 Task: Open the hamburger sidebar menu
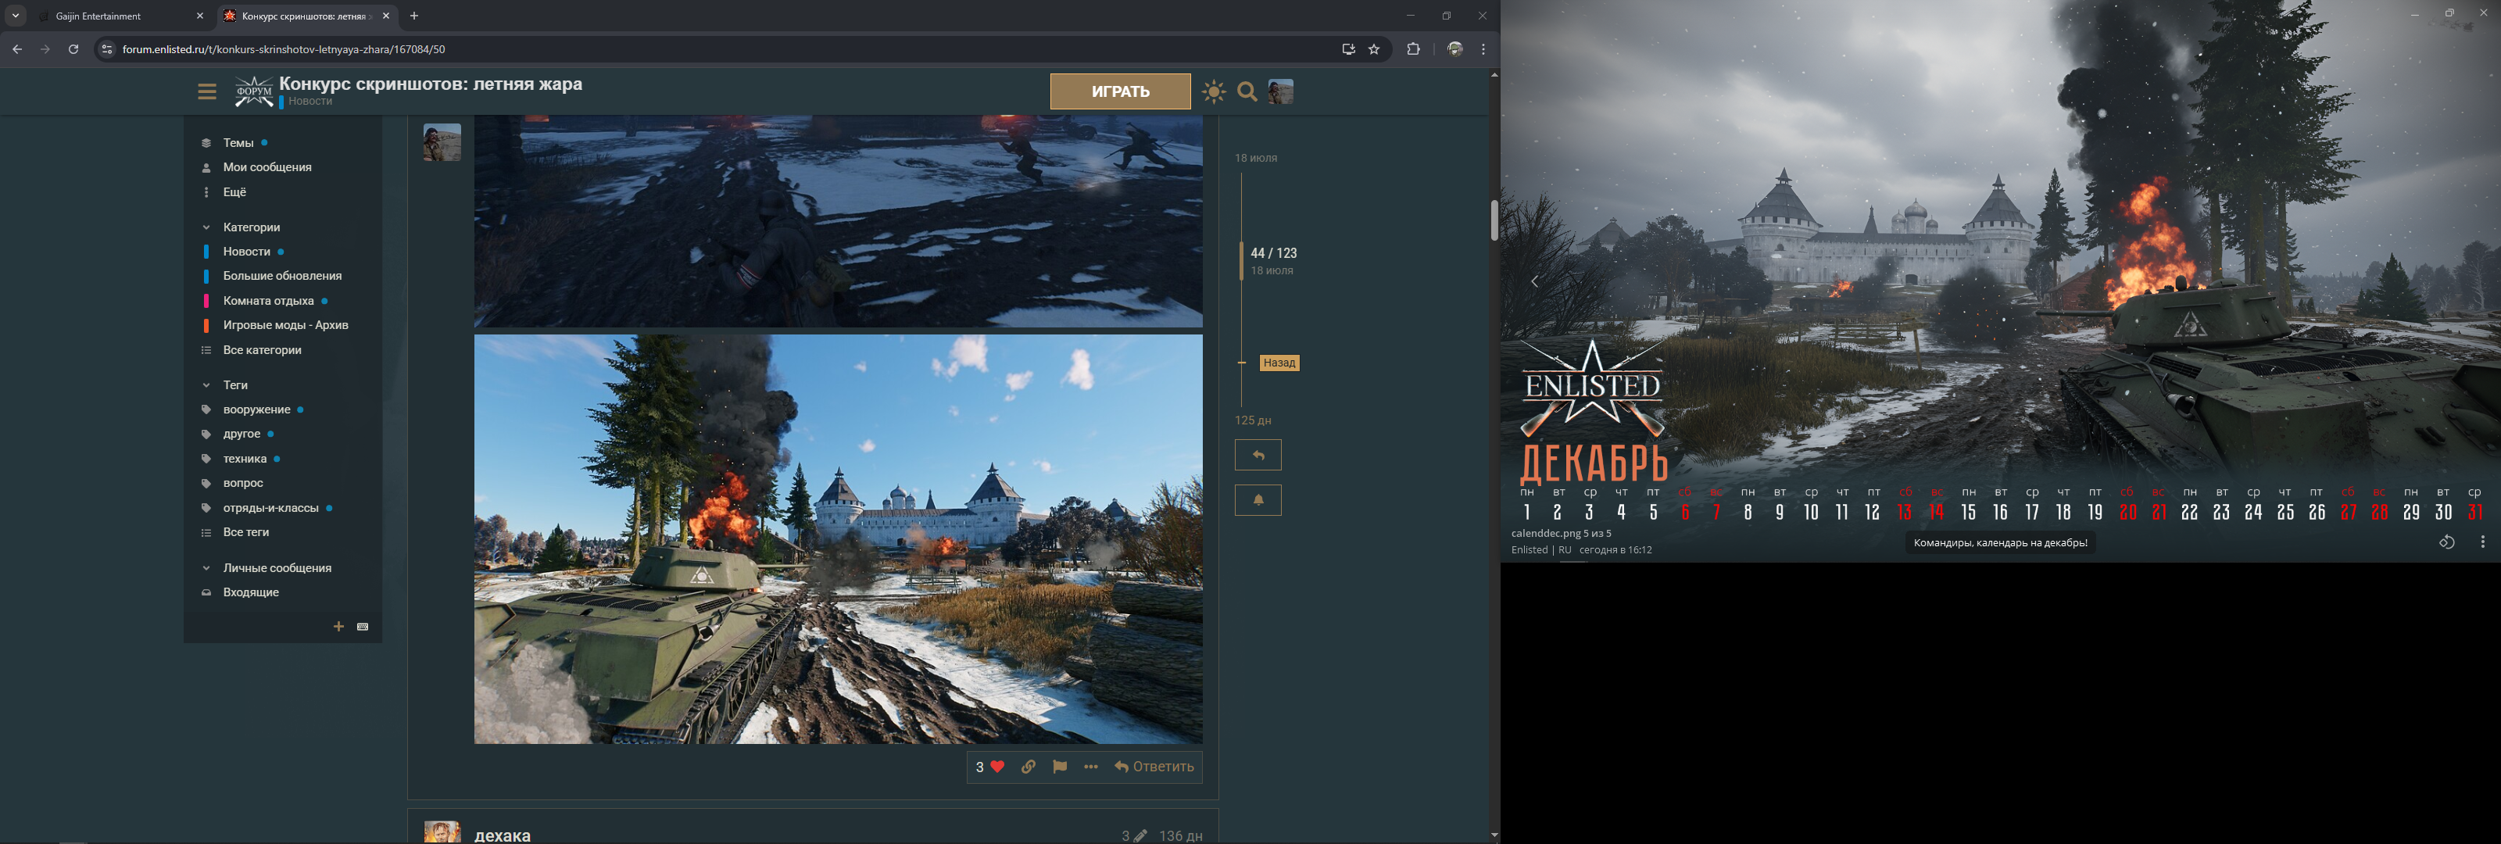click(207, 91)
